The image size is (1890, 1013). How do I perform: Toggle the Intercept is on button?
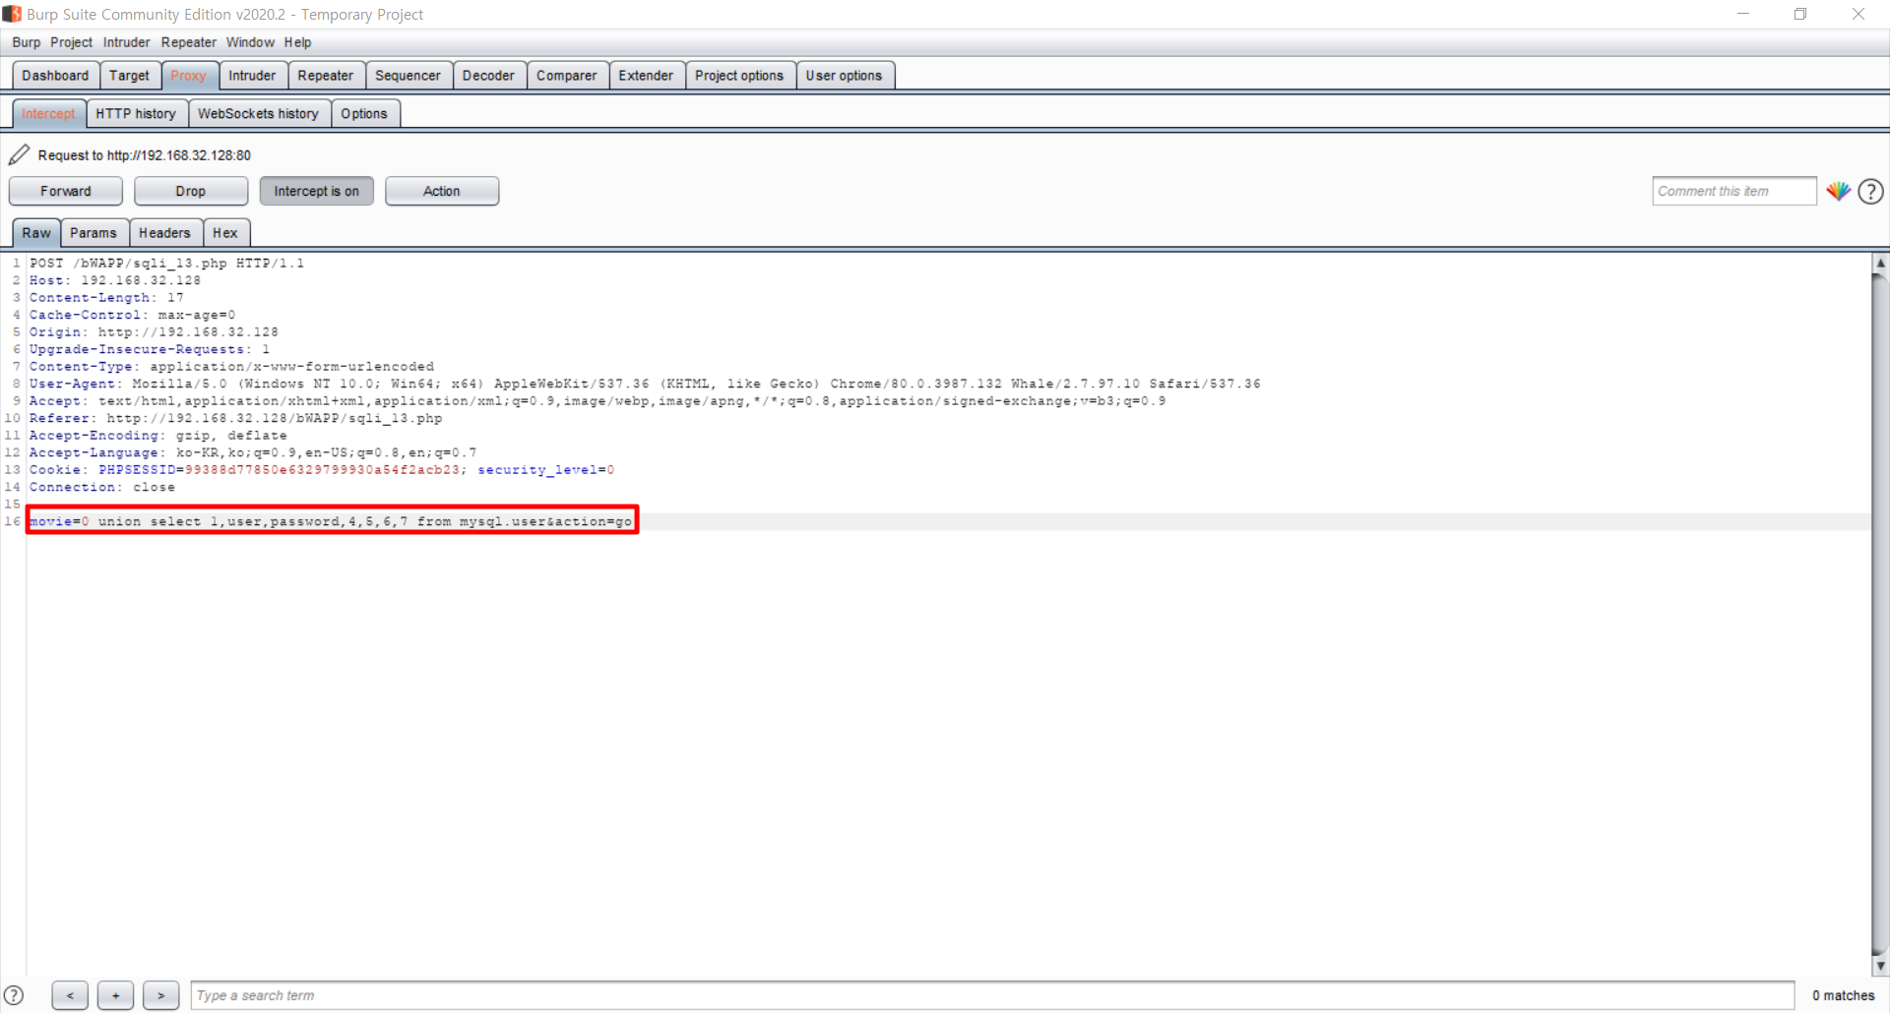pyautogui.click(x=317, y=191)
